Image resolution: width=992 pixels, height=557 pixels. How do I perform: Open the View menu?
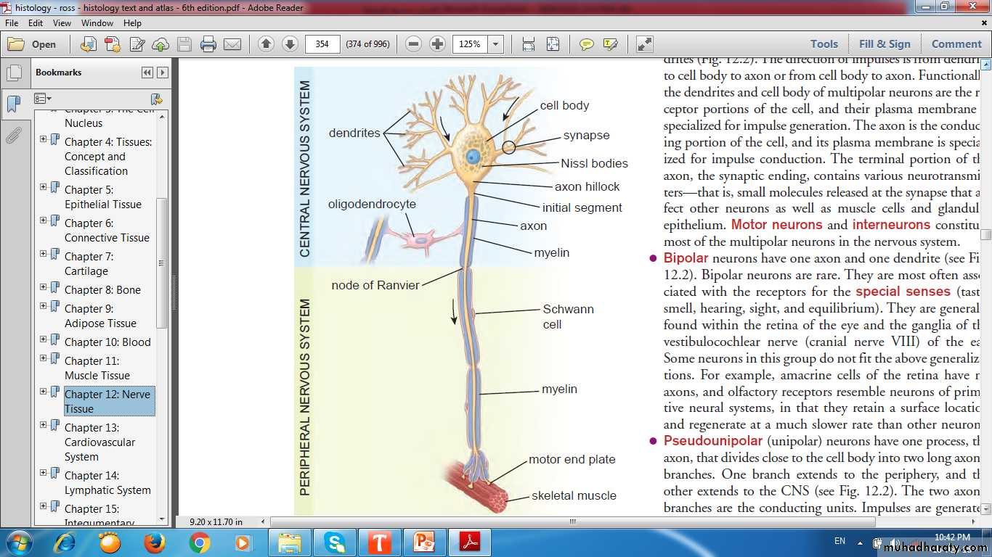pos(62,23)
